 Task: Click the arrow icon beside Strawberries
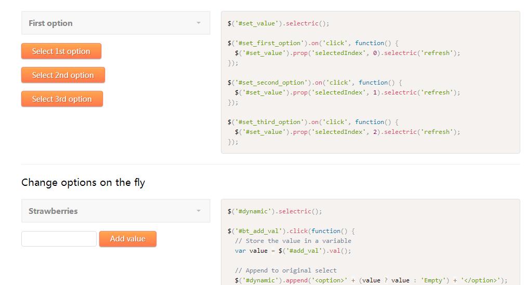click(199, 211)
